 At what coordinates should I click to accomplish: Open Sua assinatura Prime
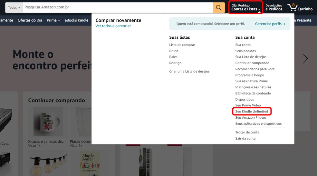tap(251, 81)
